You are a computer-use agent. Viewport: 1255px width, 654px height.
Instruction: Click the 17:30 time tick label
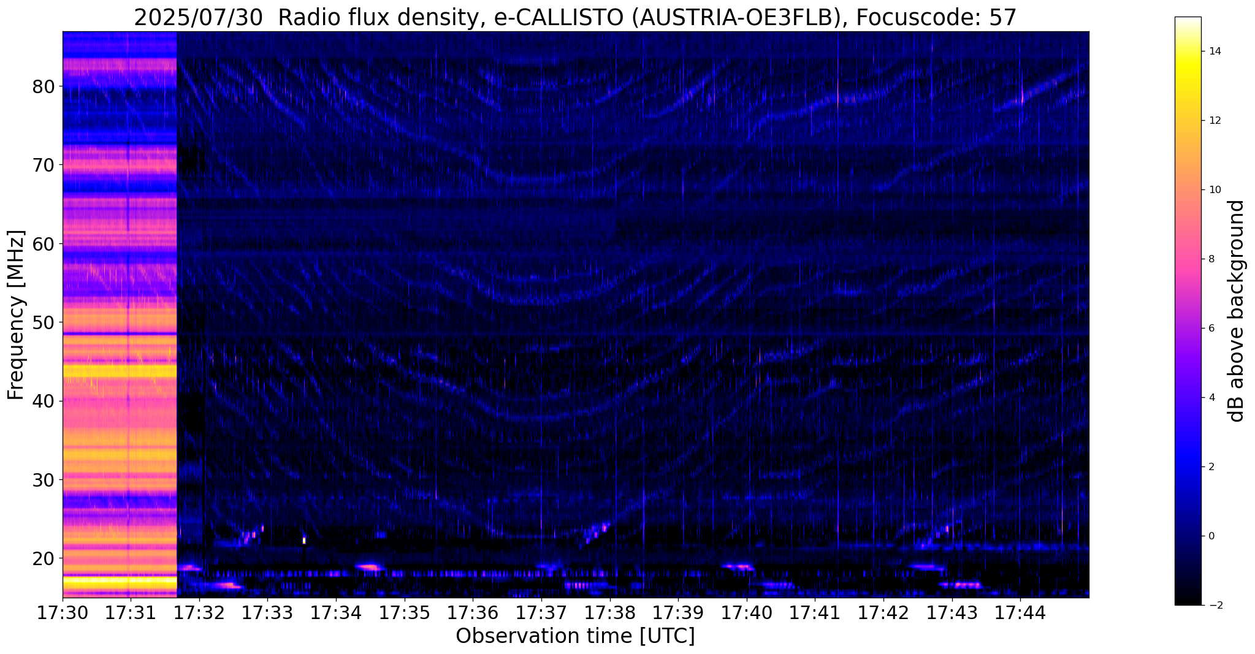(63, 614)
